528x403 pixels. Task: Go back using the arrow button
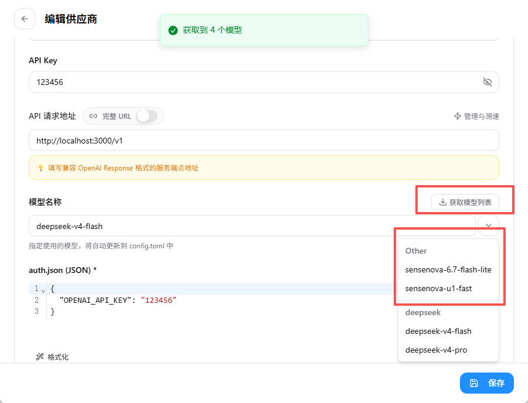coord(25,19)
